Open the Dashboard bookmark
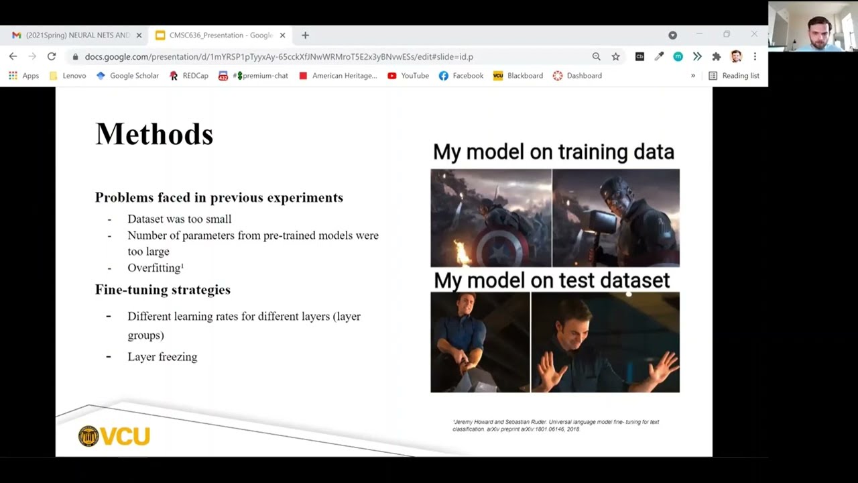The image size is (858, 483). (577, 76)
